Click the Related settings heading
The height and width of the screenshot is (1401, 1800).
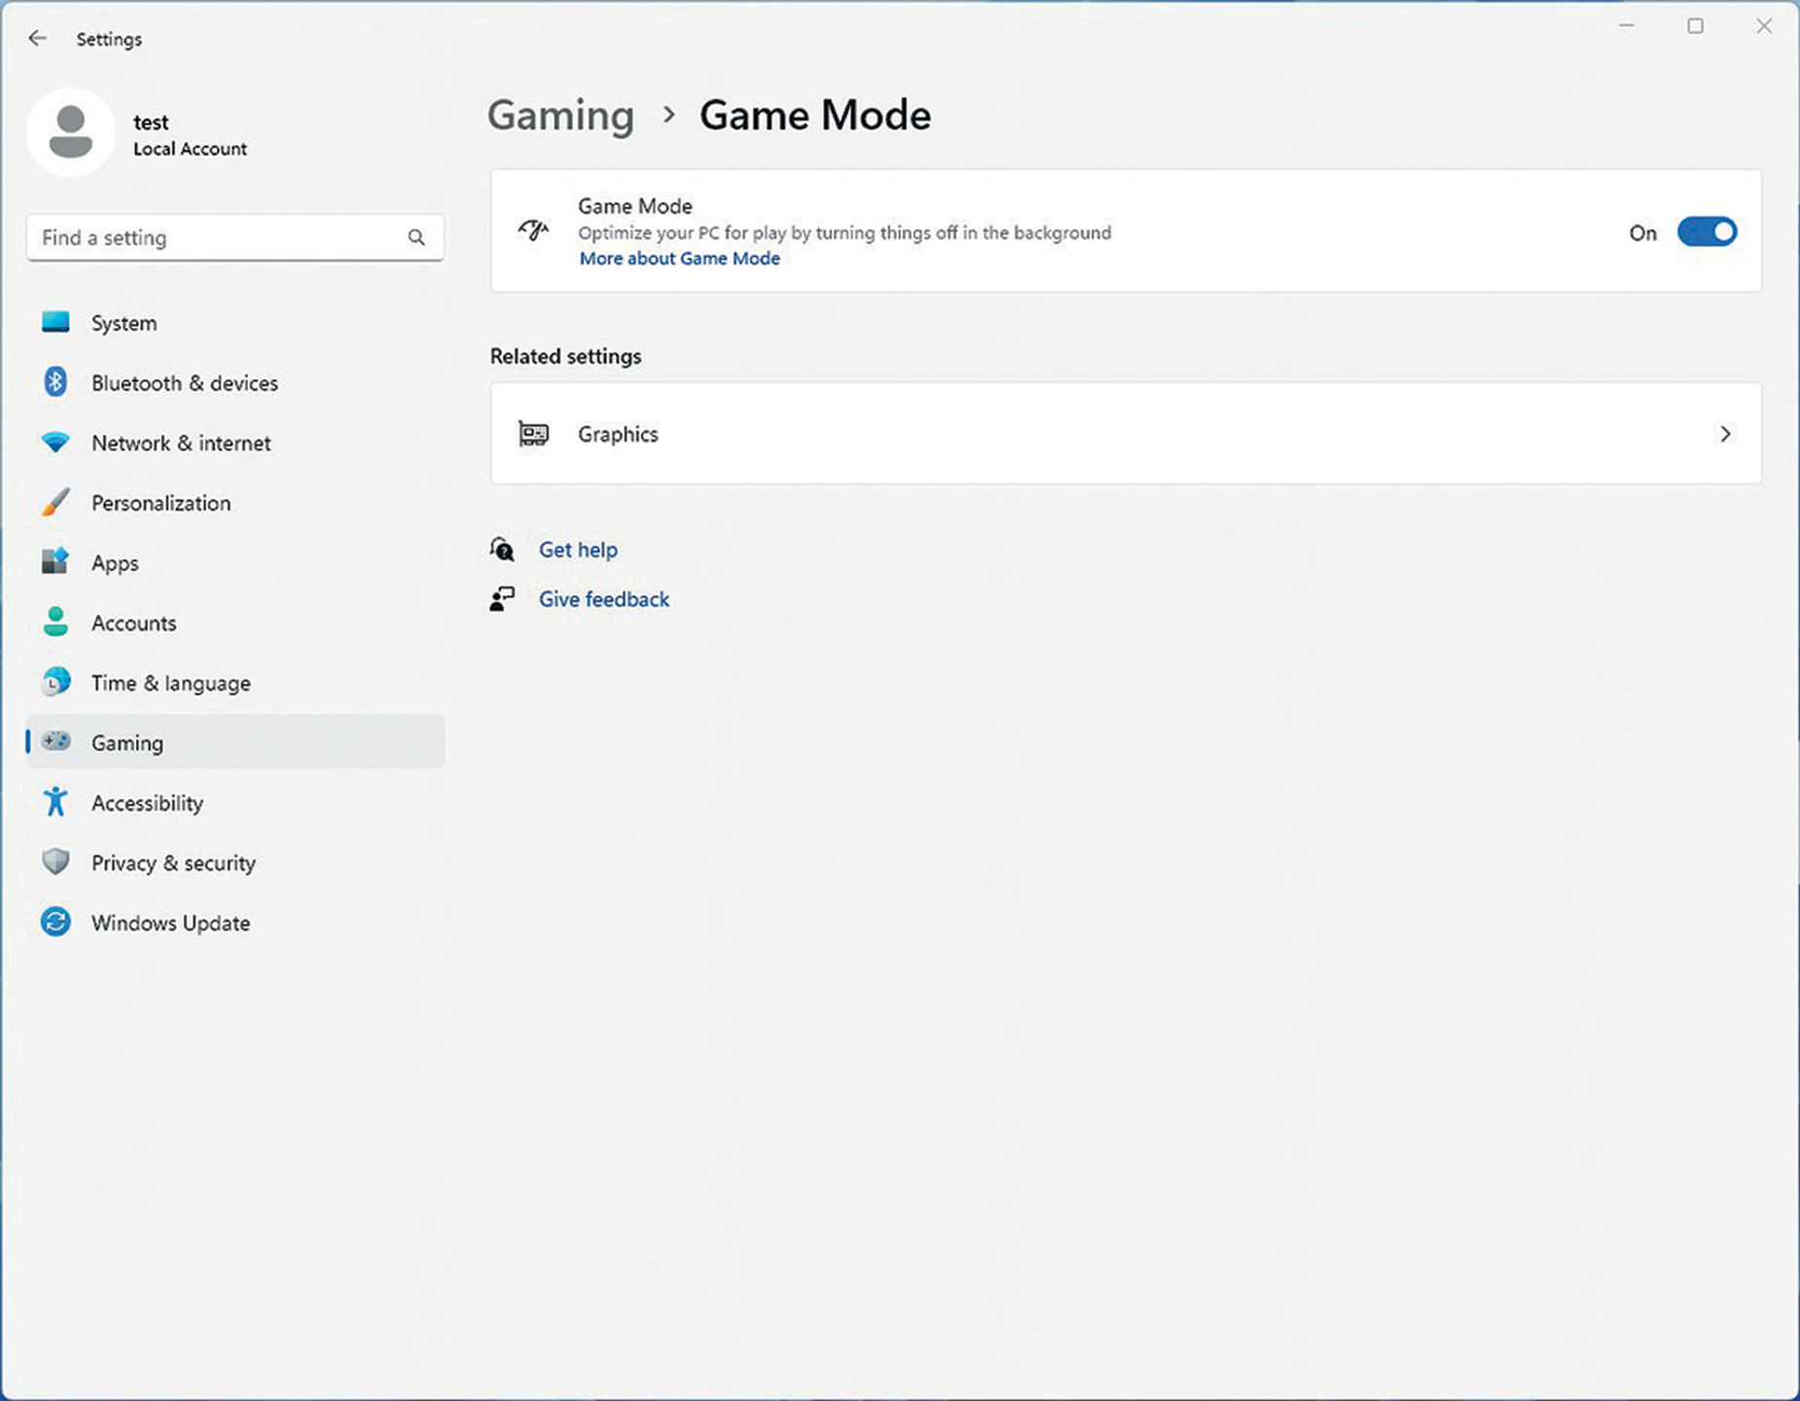565,357
